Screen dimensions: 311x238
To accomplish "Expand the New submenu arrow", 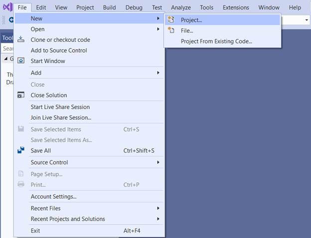I will pyautogui.click(x=158, y=18).
